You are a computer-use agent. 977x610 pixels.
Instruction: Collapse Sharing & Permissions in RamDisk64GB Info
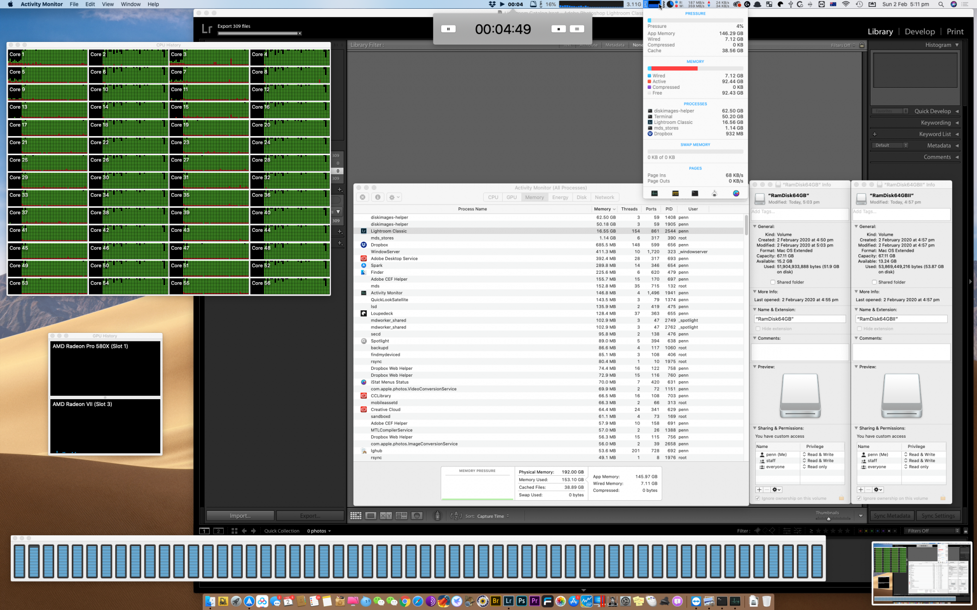click(755, 428)
